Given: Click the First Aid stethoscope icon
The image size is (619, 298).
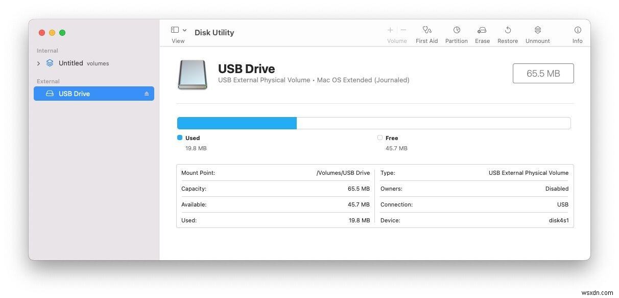Looking at the screenshot, I should point(427,30).
